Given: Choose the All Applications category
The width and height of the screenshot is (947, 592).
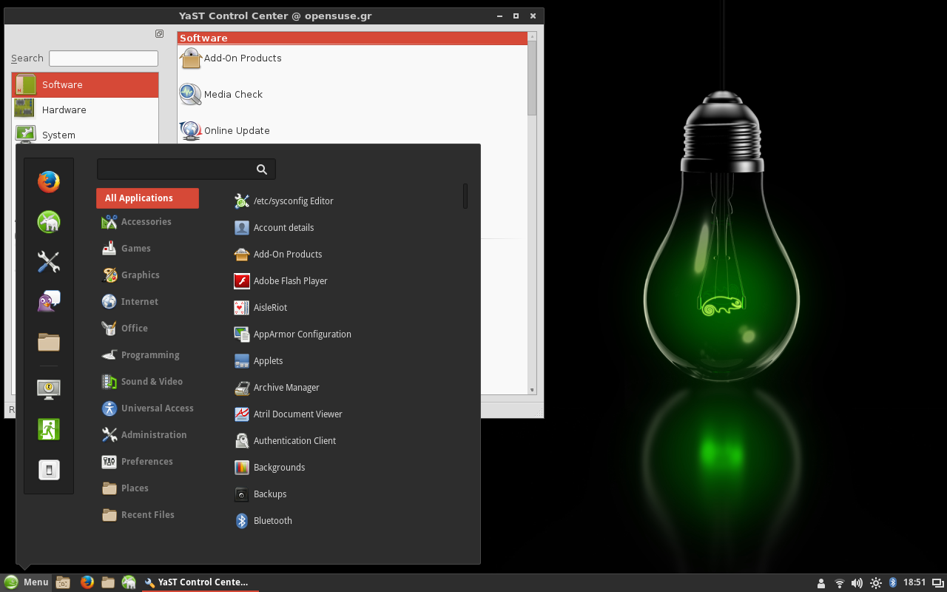Looking at the screenshot, I should [x=147, y=198].
